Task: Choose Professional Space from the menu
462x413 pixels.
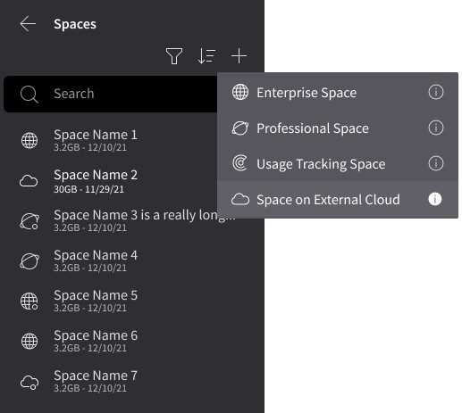Action: pos(338,128)
